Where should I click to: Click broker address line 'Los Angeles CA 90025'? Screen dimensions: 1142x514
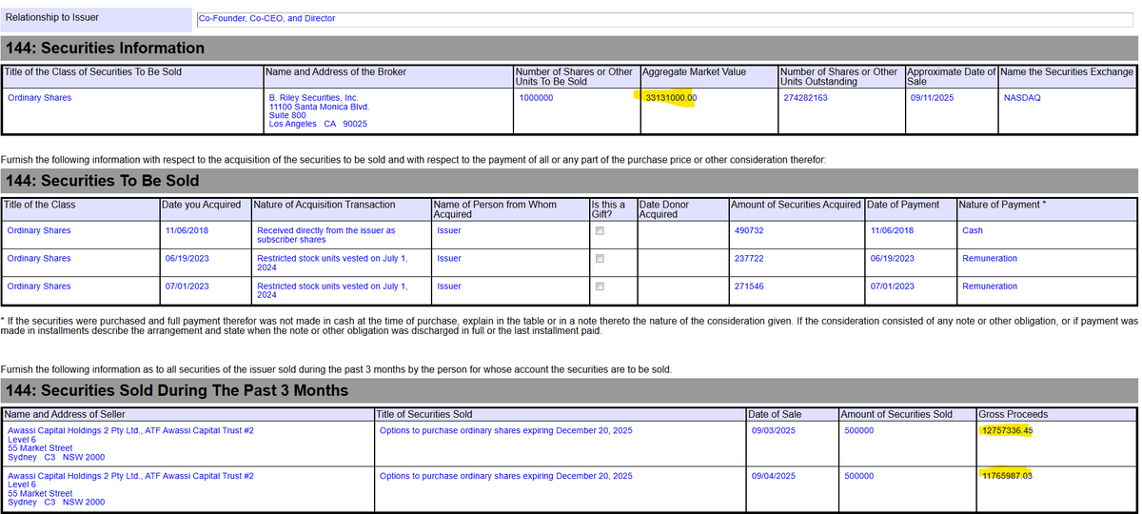319,125
